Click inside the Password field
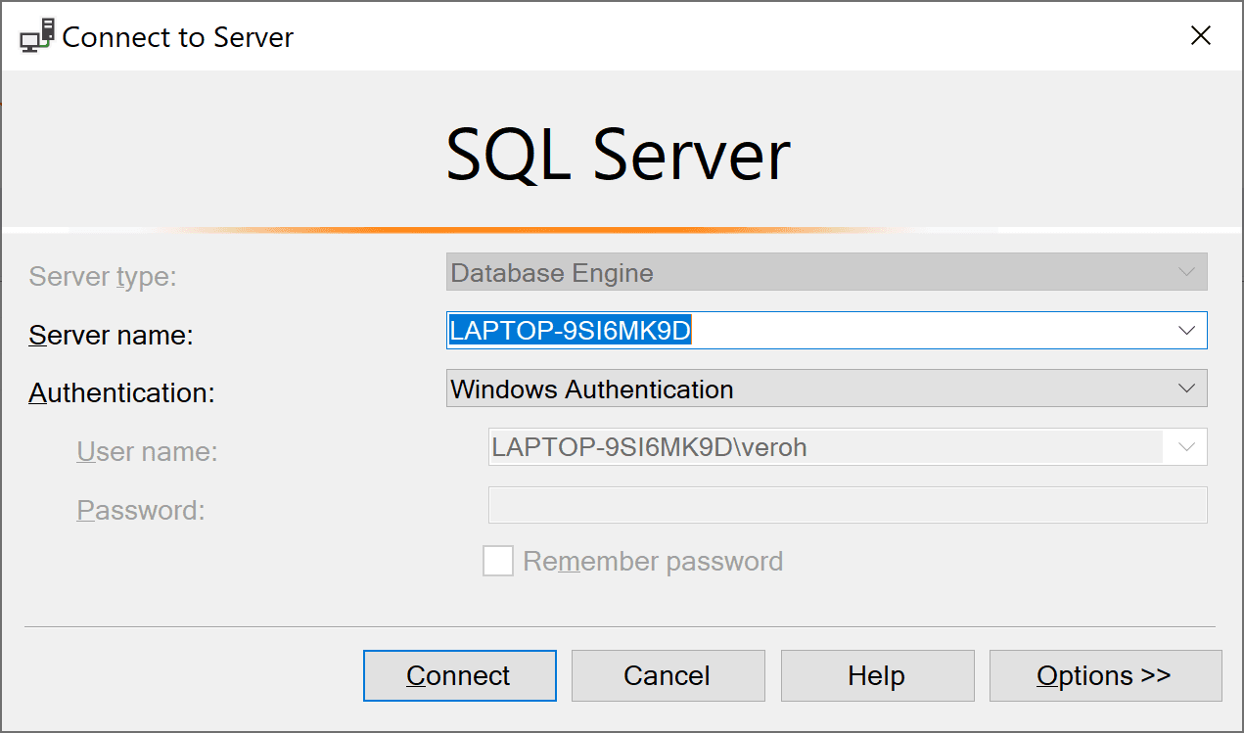Screen dimensions: 1244x733 847,505
